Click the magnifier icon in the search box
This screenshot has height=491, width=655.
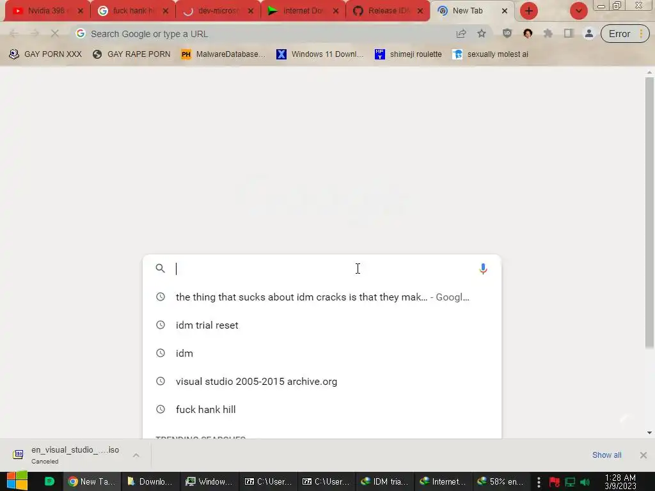tap(160, 269)
